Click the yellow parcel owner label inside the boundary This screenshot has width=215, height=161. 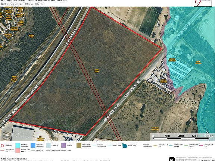tap(97, 71)
